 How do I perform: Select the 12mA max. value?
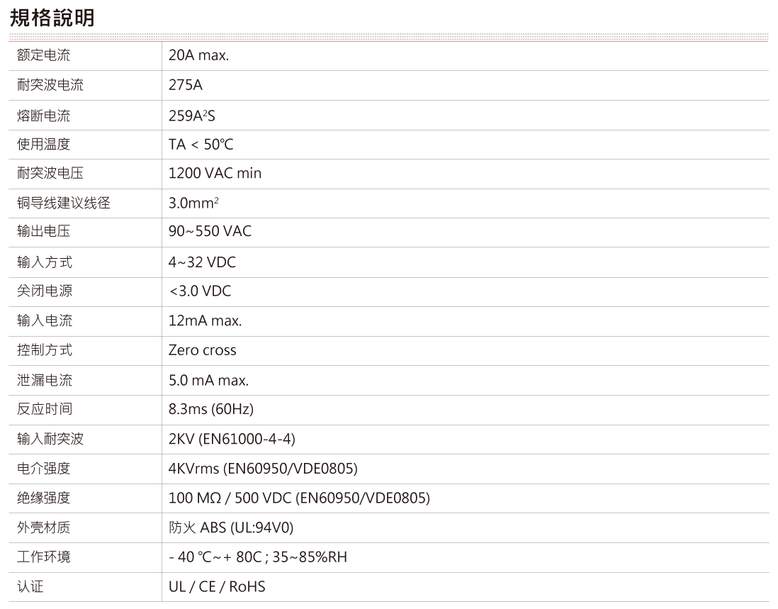205,321
